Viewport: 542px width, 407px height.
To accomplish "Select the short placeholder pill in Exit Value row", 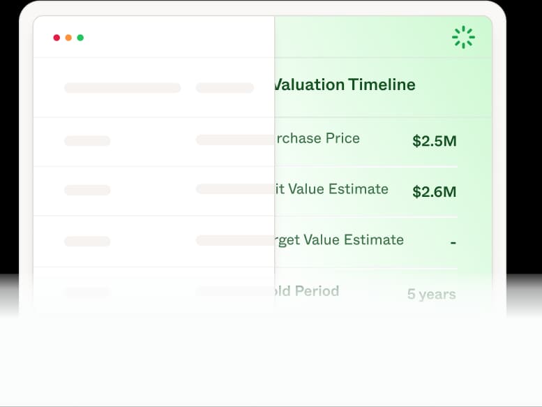I will pyautogui.click(x=87, y=190).
